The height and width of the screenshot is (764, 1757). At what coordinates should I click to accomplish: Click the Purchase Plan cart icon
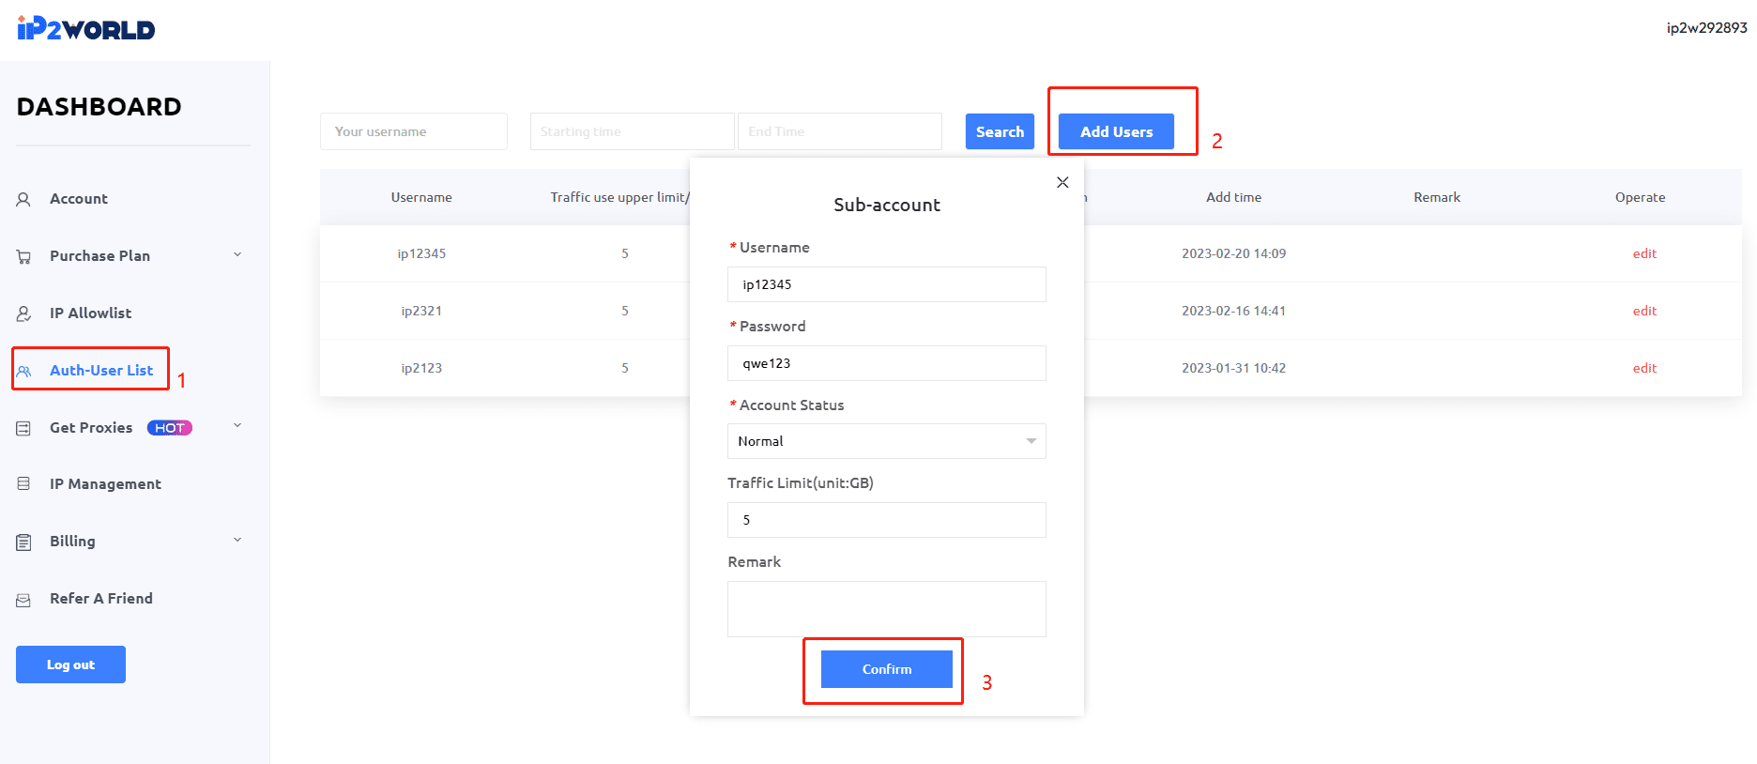coord(24,256)
